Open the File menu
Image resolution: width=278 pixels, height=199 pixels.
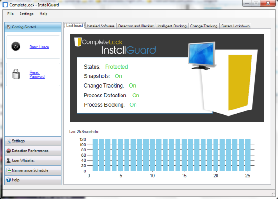coord(10,14)
